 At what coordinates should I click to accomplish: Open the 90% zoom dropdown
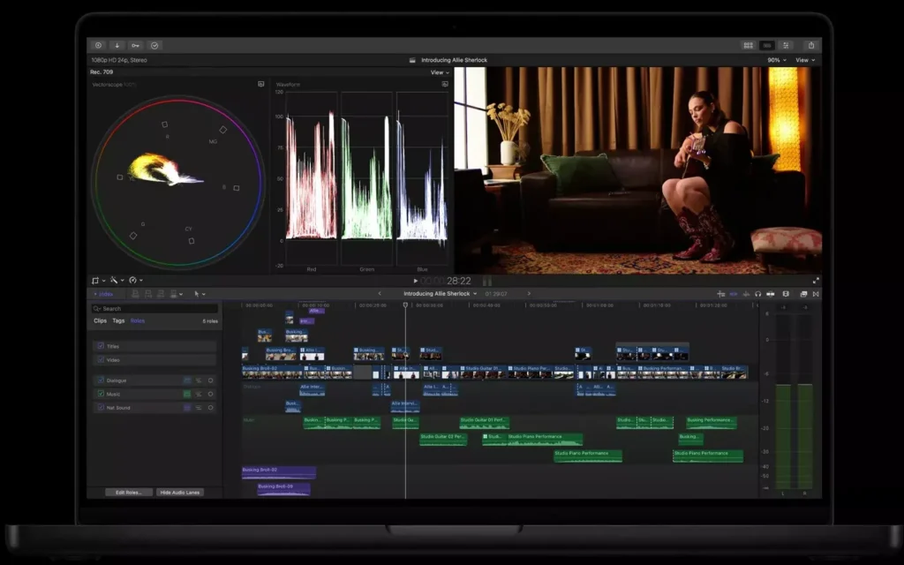click(777, 60)
